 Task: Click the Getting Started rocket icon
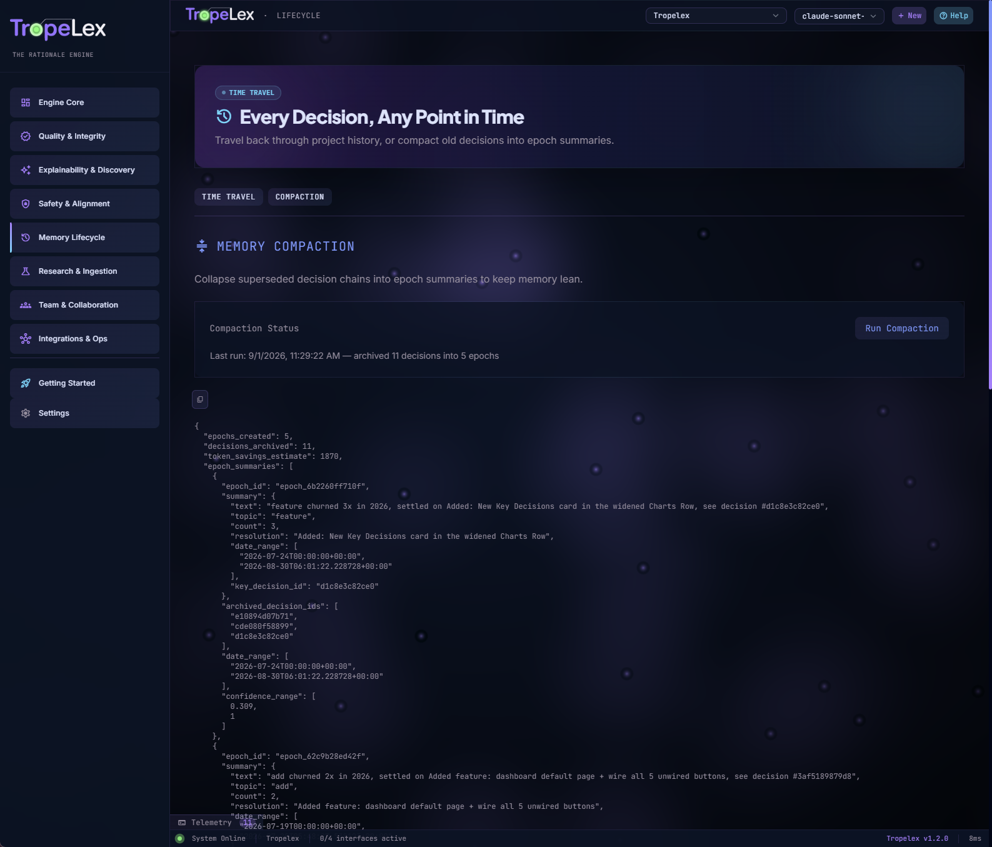click(x=26, y=383)
